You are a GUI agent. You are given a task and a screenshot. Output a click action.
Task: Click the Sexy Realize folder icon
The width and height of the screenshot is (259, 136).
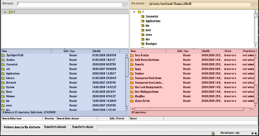click(132, 55)
